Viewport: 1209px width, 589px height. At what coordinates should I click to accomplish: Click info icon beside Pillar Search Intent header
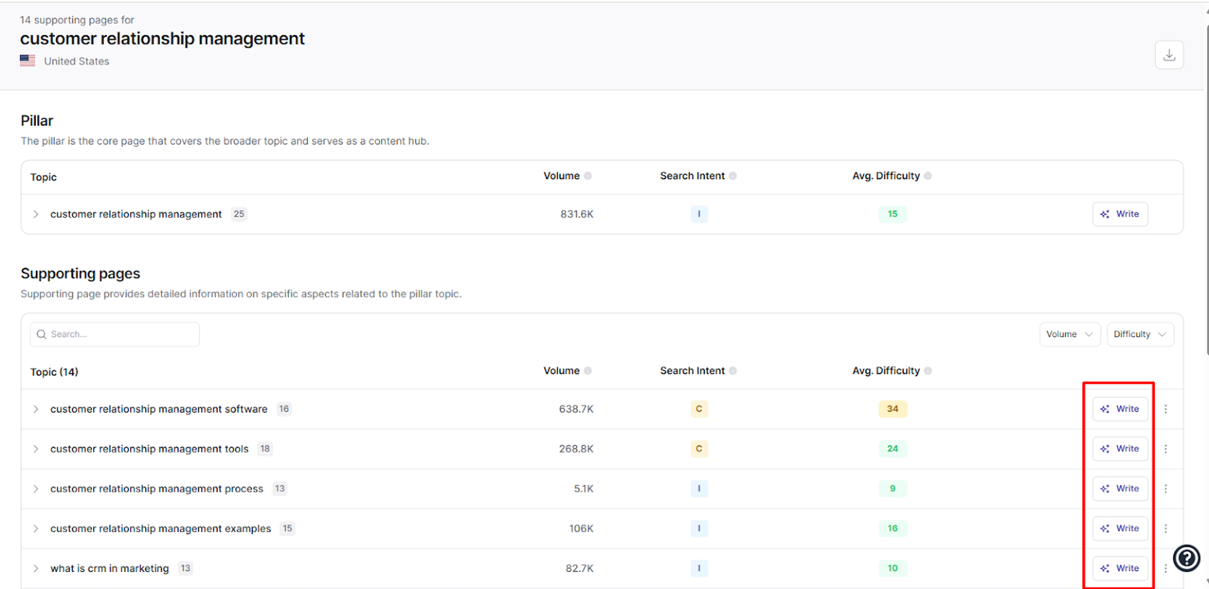[733, 176]
